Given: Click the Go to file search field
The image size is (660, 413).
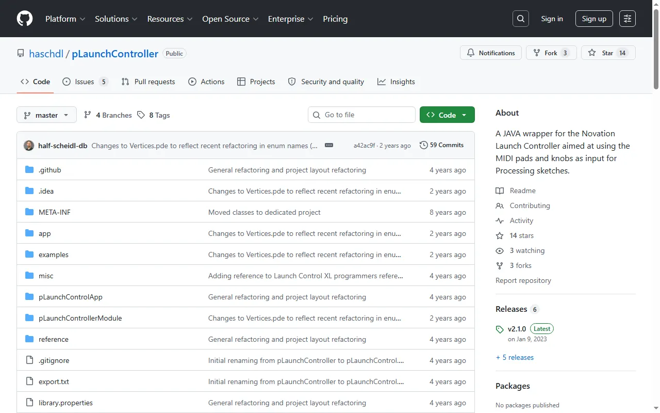Looking at the screenshot, I should tap(361, 115).
